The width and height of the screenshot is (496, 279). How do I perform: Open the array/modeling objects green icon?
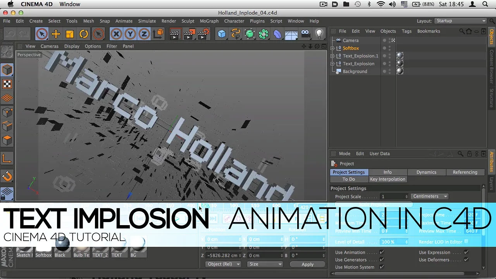point(263,34)
